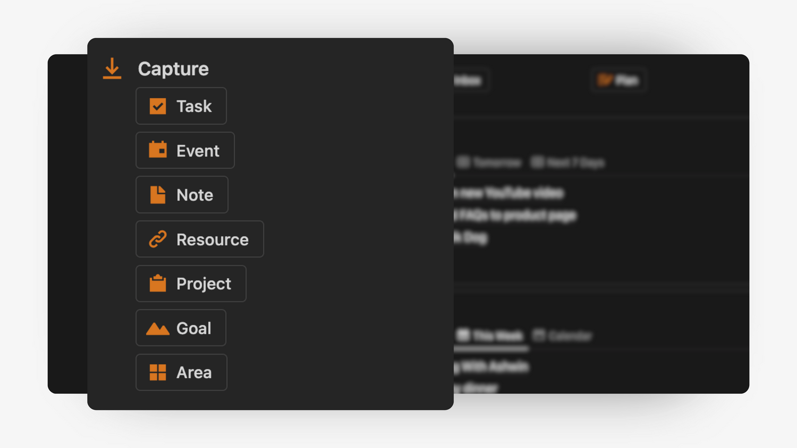Switch to the Calendar tab
This screenshot has width=797, height=448.
563,335
